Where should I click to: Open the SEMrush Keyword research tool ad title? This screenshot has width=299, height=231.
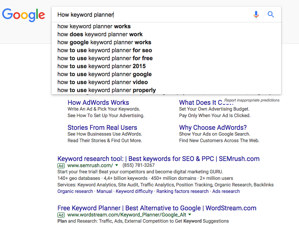pyautogui.click(x=158, y=159)
